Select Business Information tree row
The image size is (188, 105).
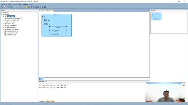12,29
